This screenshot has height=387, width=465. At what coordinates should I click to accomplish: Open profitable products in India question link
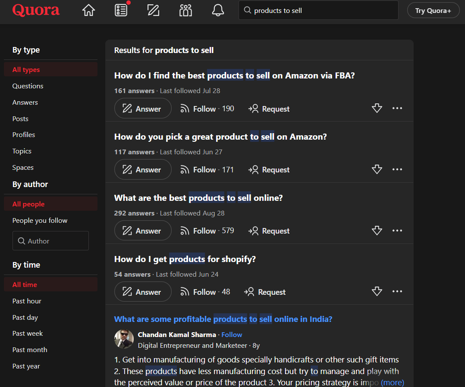[223, 319]
